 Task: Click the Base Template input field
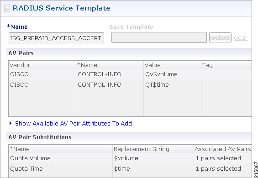pos(159,37)
